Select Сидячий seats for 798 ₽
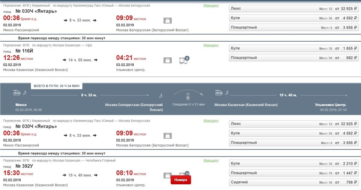Image resolution: width=361 pixels, height=190 pixels. pos(294,183)
